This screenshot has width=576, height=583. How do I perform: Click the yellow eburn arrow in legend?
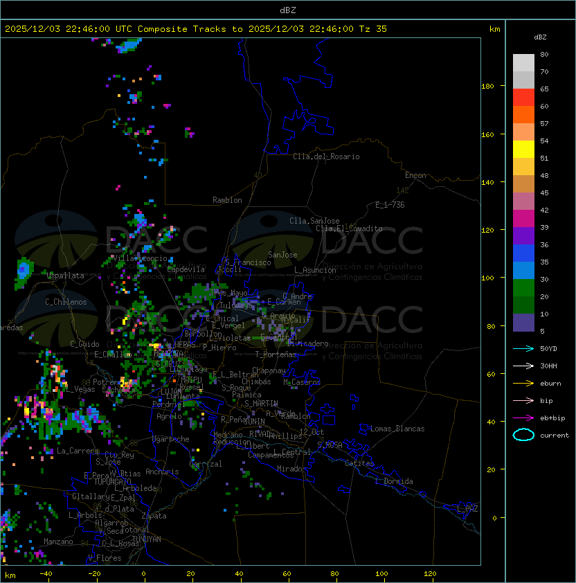coord(523,384)
